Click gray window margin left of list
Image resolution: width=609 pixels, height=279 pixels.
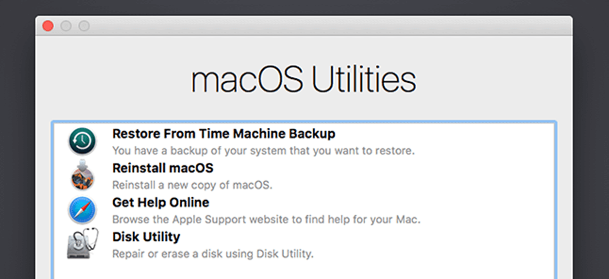point(43,198)
